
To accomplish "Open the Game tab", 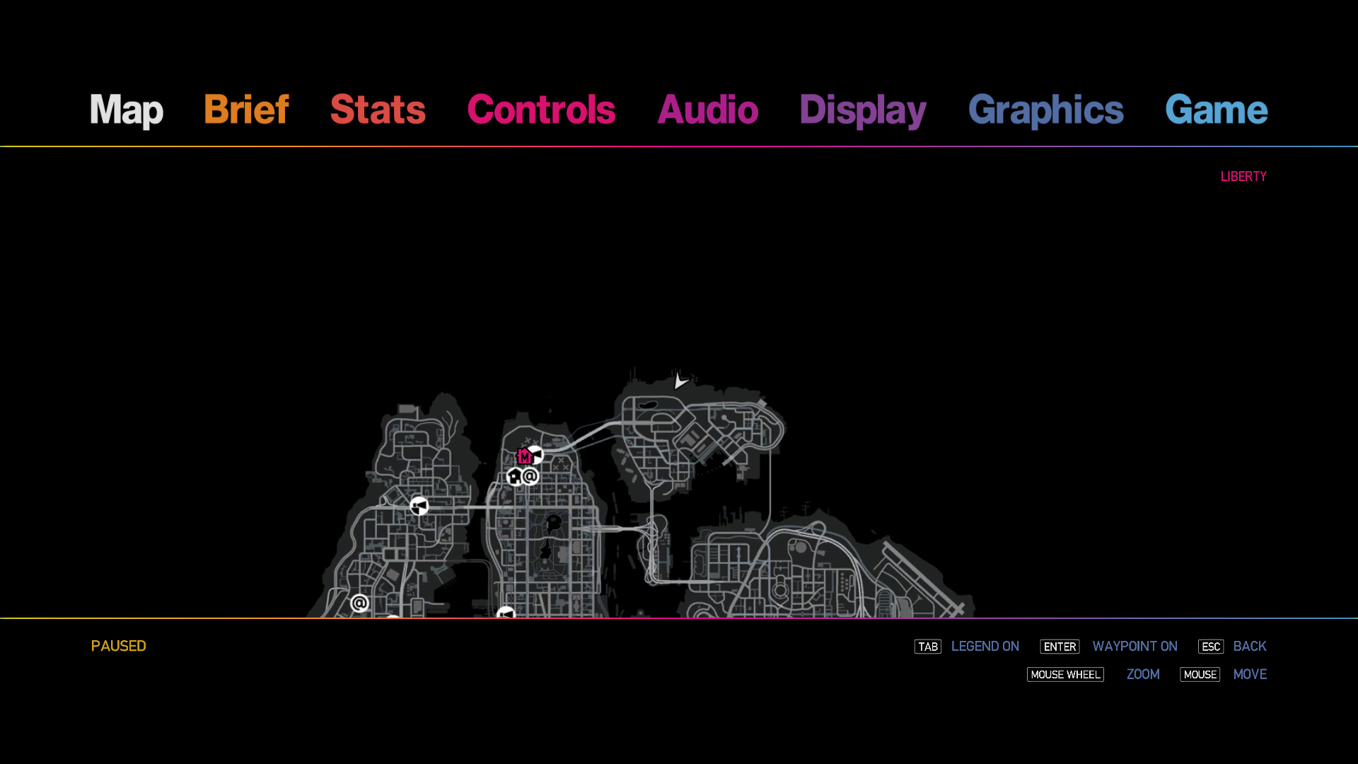I will tap(1216, 110).
